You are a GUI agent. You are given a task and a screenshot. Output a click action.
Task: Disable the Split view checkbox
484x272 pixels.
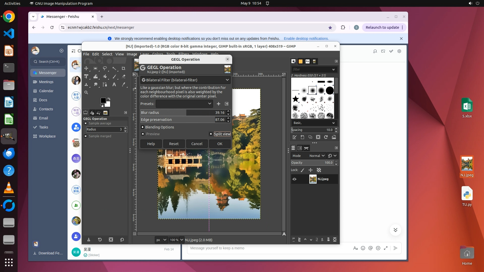point(211,134)
